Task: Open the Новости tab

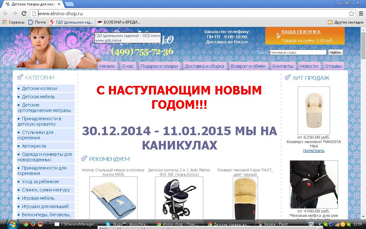Action: tap(309, 66)
